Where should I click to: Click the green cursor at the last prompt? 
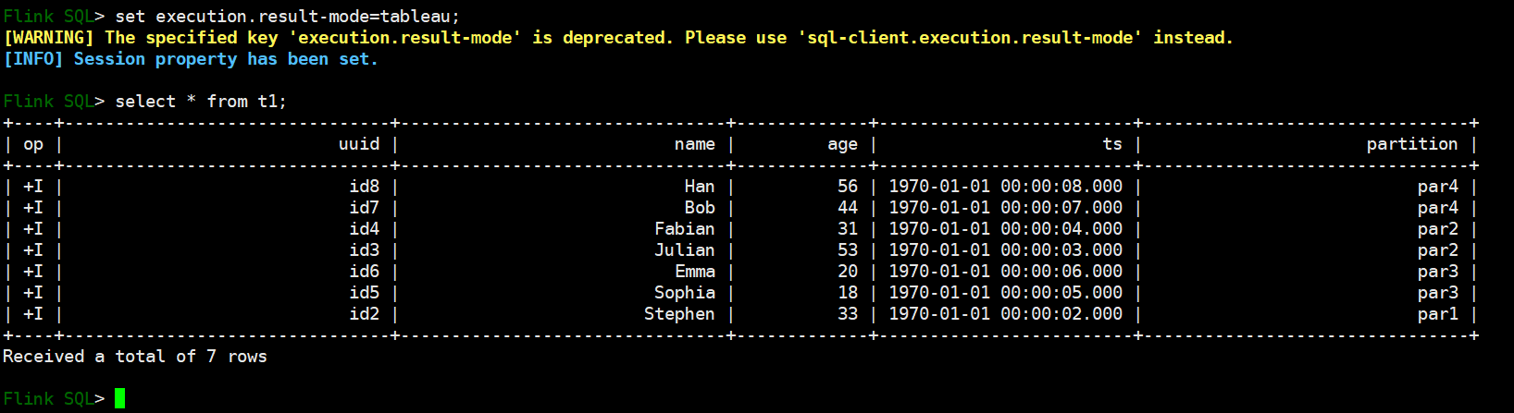pyautogui.click(x=119, y=398)
